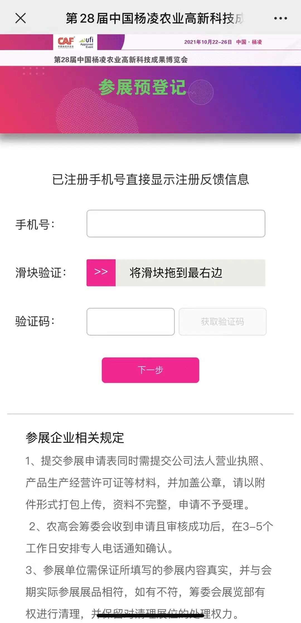Image resolution: width=301 pixels, height=623 pixels.
Task: Click the 获取验证码 button
Action: click(222, 322)
